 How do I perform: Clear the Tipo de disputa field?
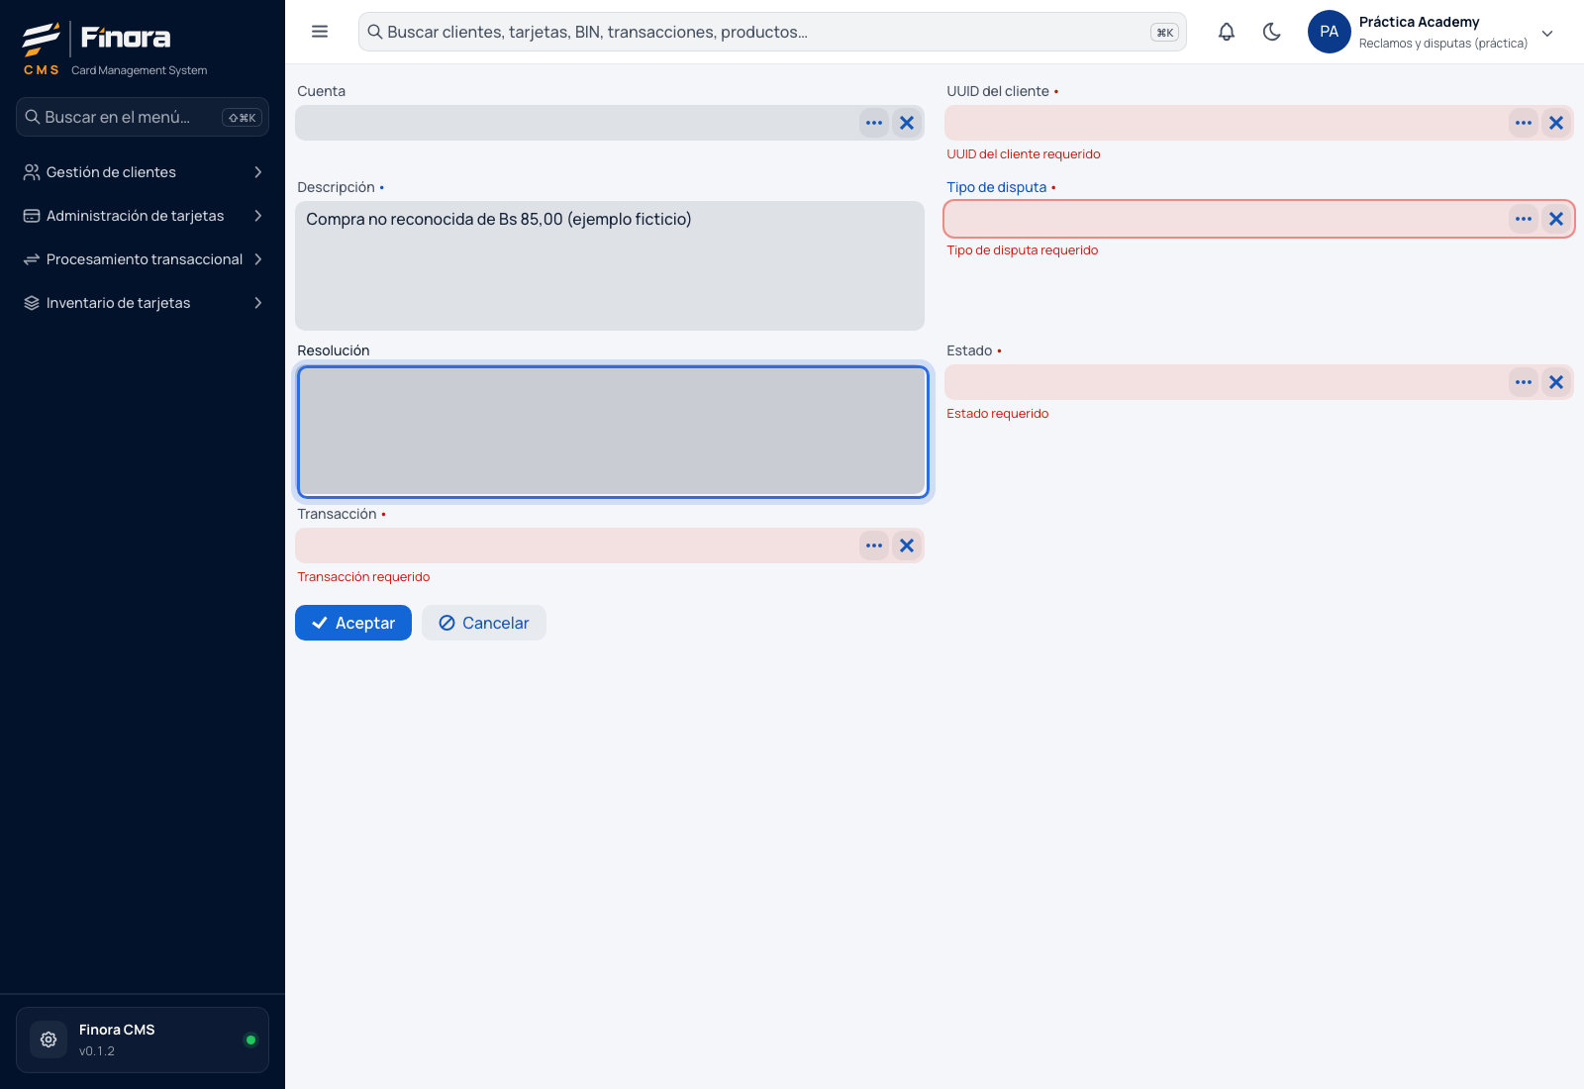(x=1556, y=219)
